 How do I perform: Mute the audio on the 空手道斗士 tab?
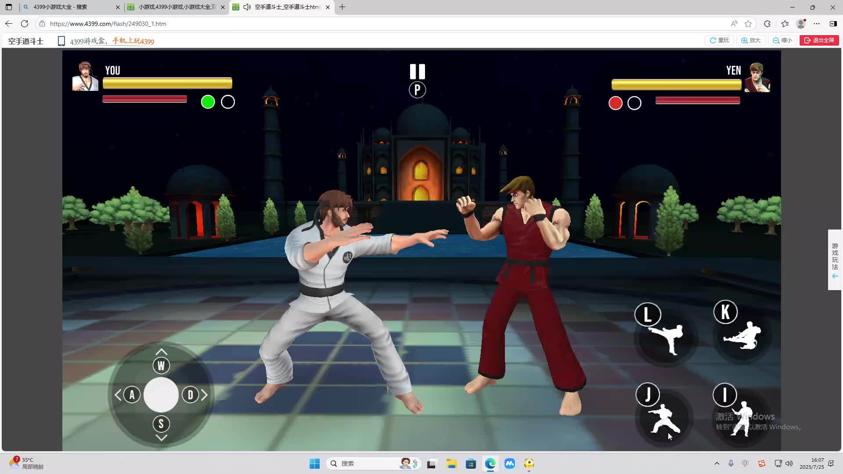pos(247,7)
